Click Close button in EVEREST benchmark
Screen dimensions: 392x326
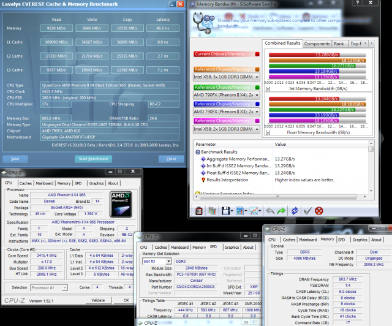171,159
